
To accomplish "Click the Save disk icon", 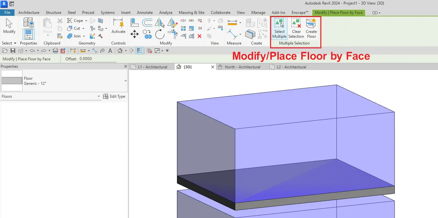I will 13,51.
